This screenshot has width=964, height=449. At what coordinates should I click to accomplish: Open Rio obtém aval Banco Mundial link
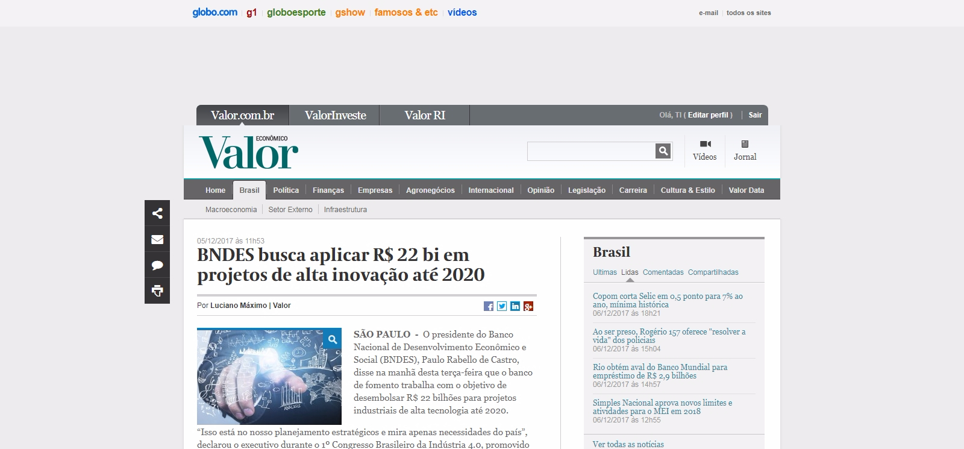(660, 371)
